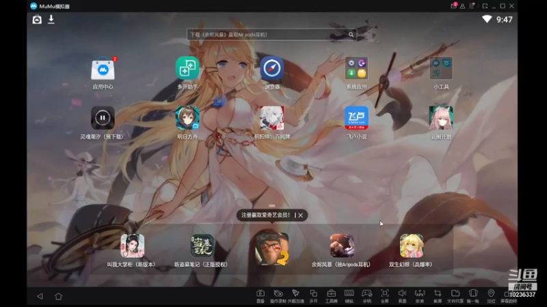
Task: Click the magnifier search icon
Action: [351, 35]
